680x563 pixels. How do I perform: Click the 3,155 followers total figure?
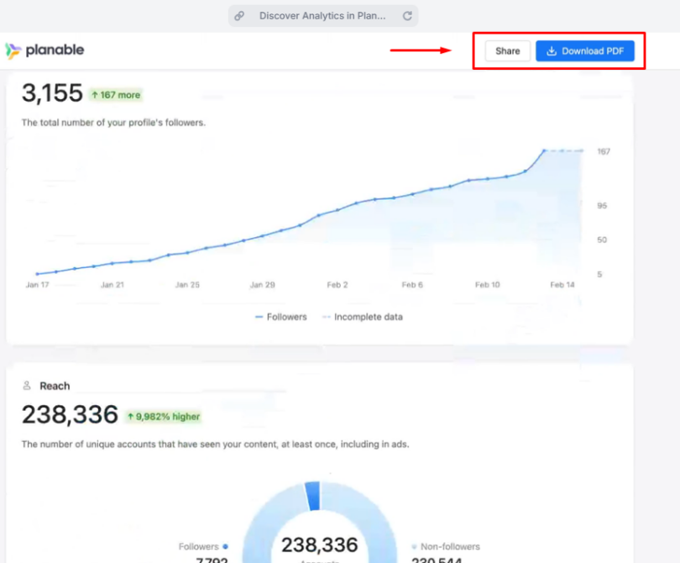(50, 93)
